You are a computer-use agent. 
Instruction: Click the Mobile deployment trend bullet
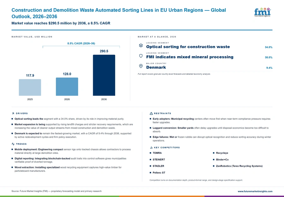tap(73, 151)
